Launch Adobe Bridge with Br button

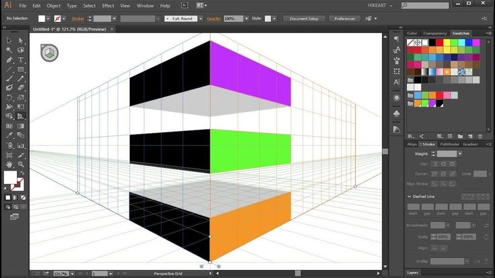coord(184,5)
